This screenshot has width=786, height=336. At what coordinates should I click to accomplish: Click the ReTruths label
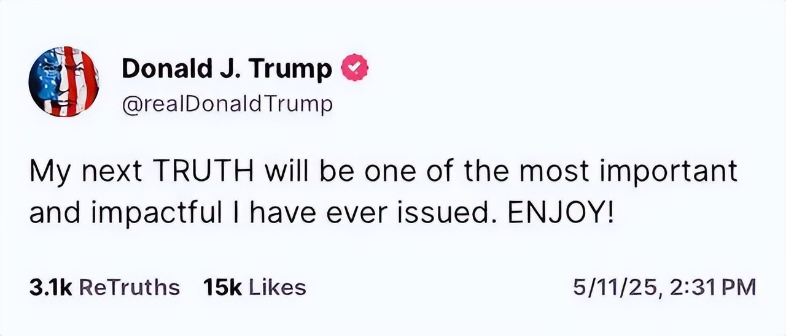coord(130,287)
